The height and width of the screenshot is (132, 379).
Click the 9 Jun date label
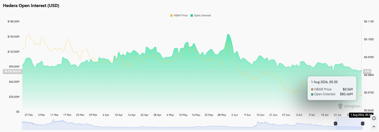tap(247, 115)
